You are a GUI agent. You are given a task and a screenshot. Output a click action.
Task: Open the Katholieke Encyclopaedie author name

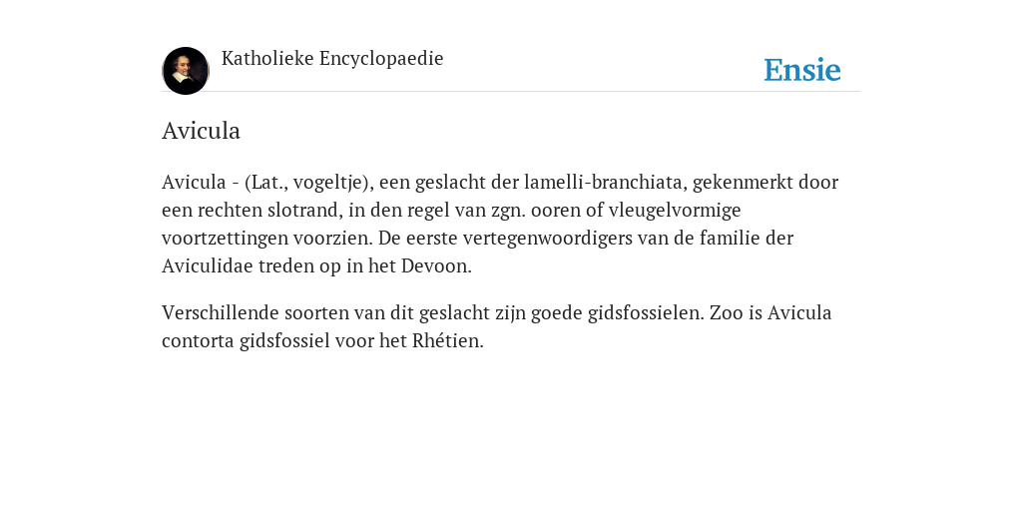click(332, 59)
